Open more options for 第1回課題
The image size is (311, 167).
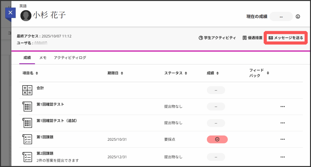[282, 139]
